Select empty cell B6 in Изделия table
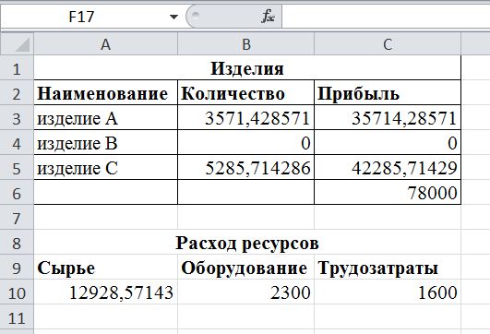This screenshot has width=490, height=334. click(246, 193)
